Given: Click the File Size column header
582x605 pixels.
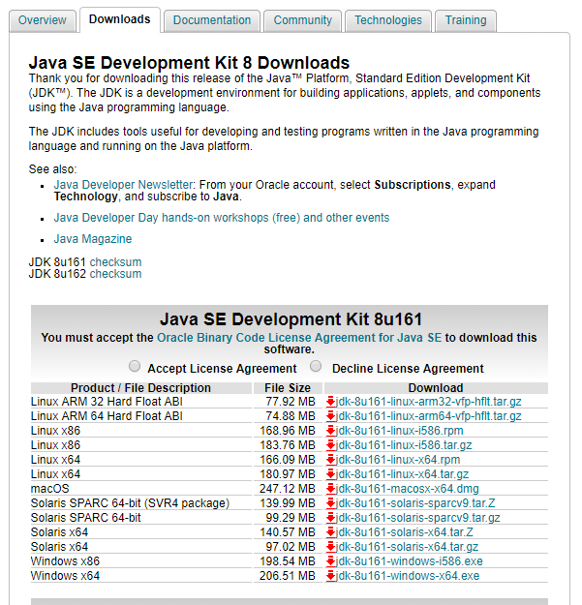Looking at the screenshot, I should [x=288, y=388].
